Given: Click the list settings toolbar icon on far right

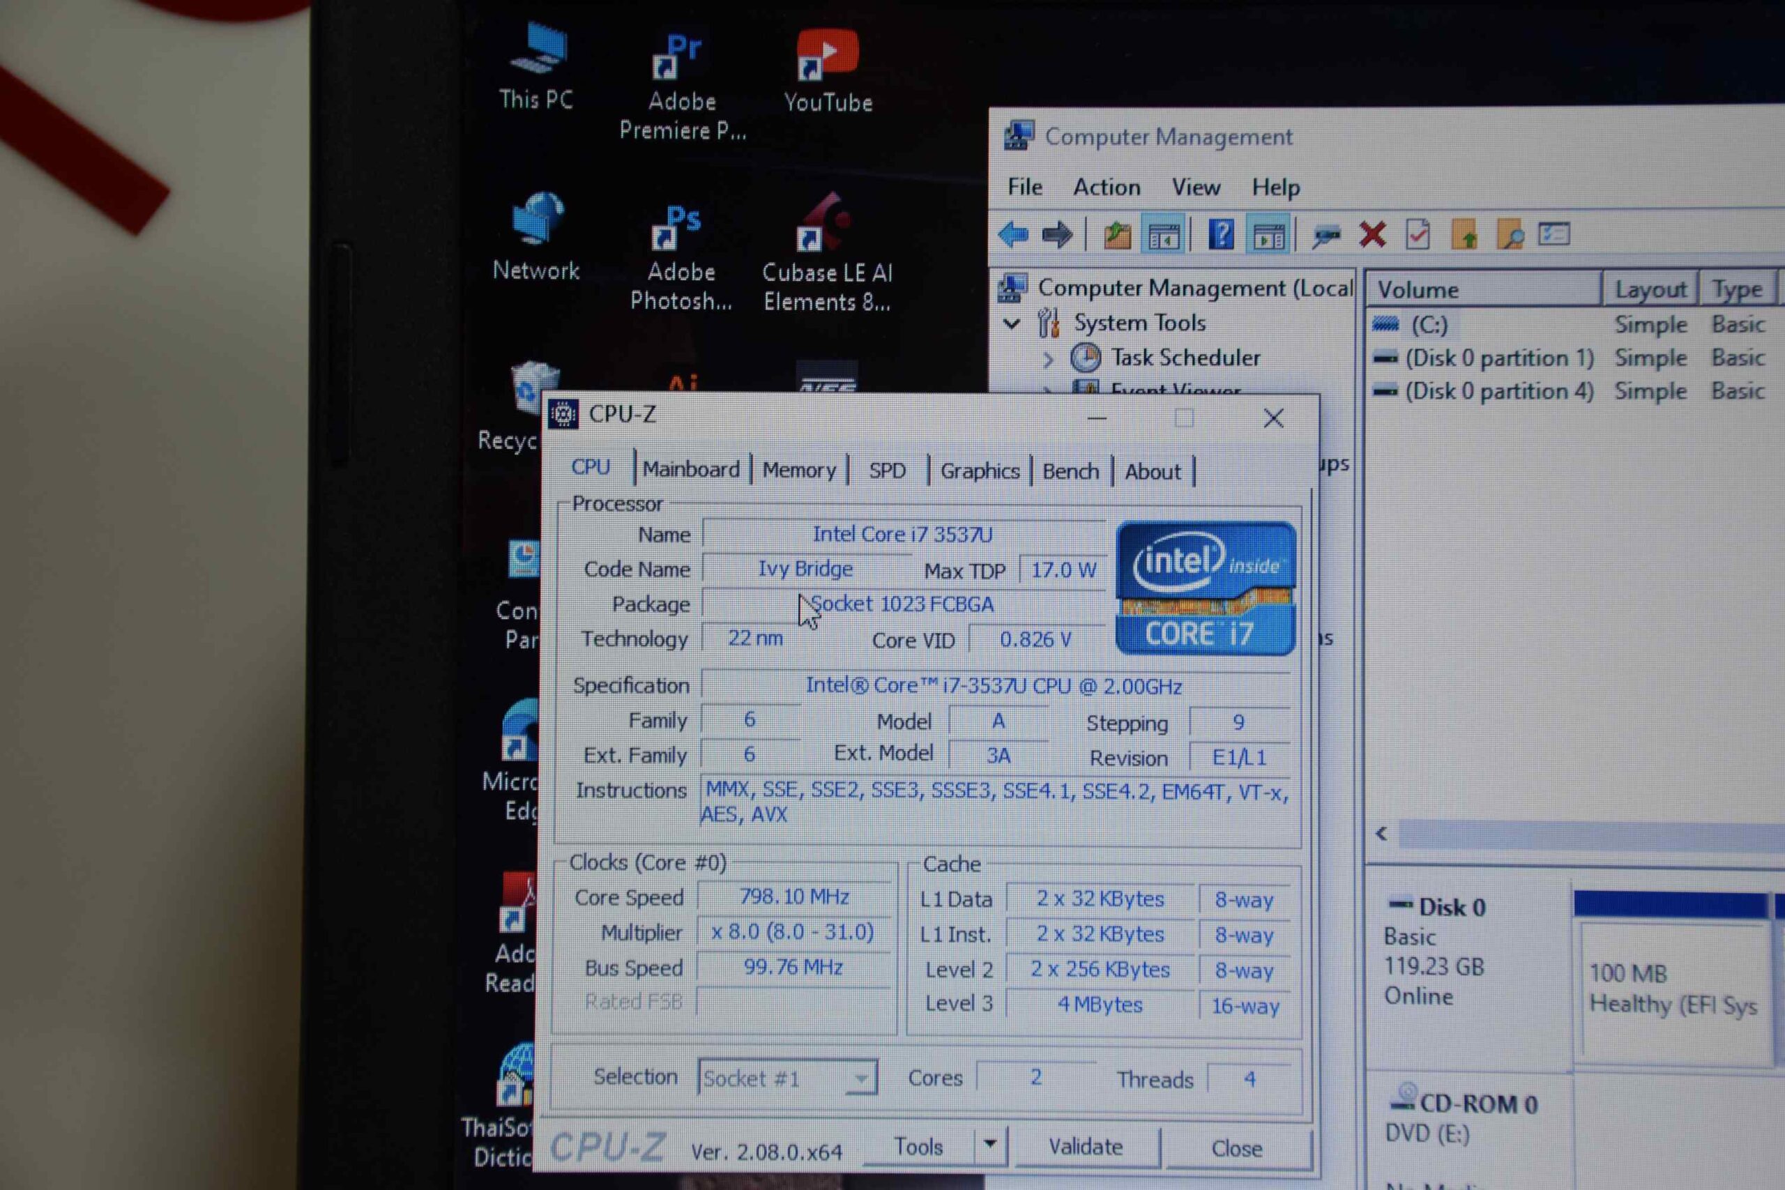Looking at the screenshot, I should pos(1554,234).
